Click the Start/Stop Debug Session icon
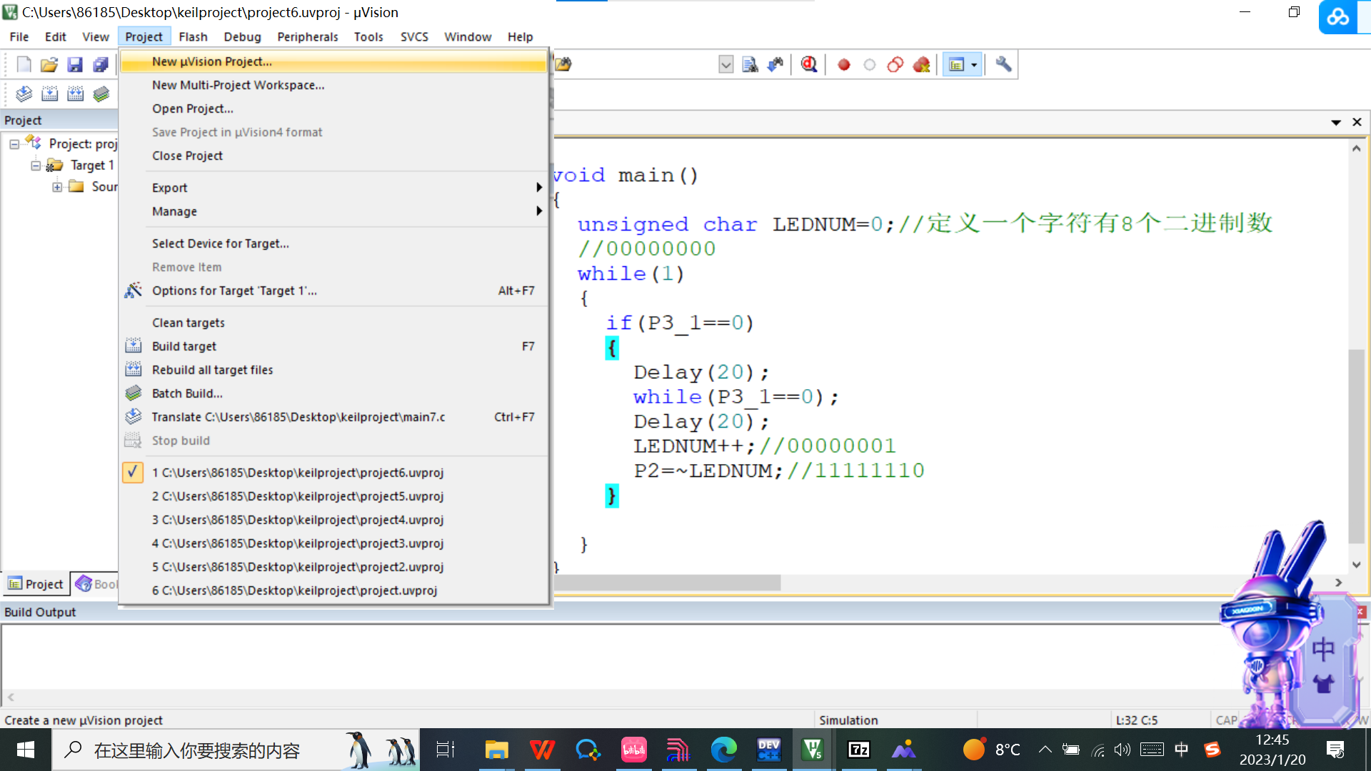The height and width of the screenshot is (771, 1371). [808, 65]
